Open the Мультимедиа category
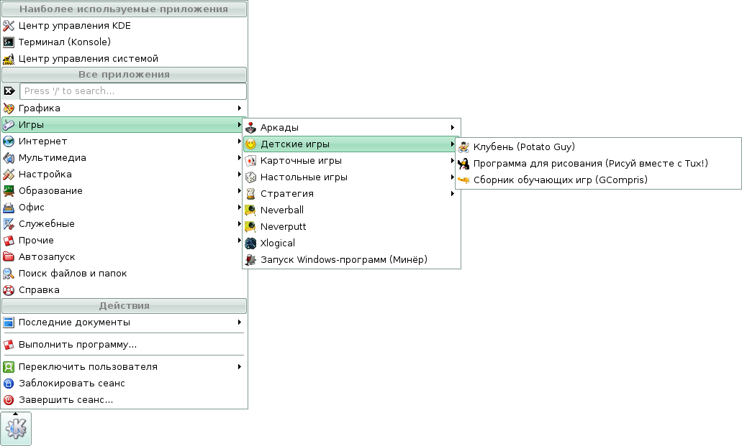The height and width of the screenshot is (446, 742). click(x=52, y=157)
